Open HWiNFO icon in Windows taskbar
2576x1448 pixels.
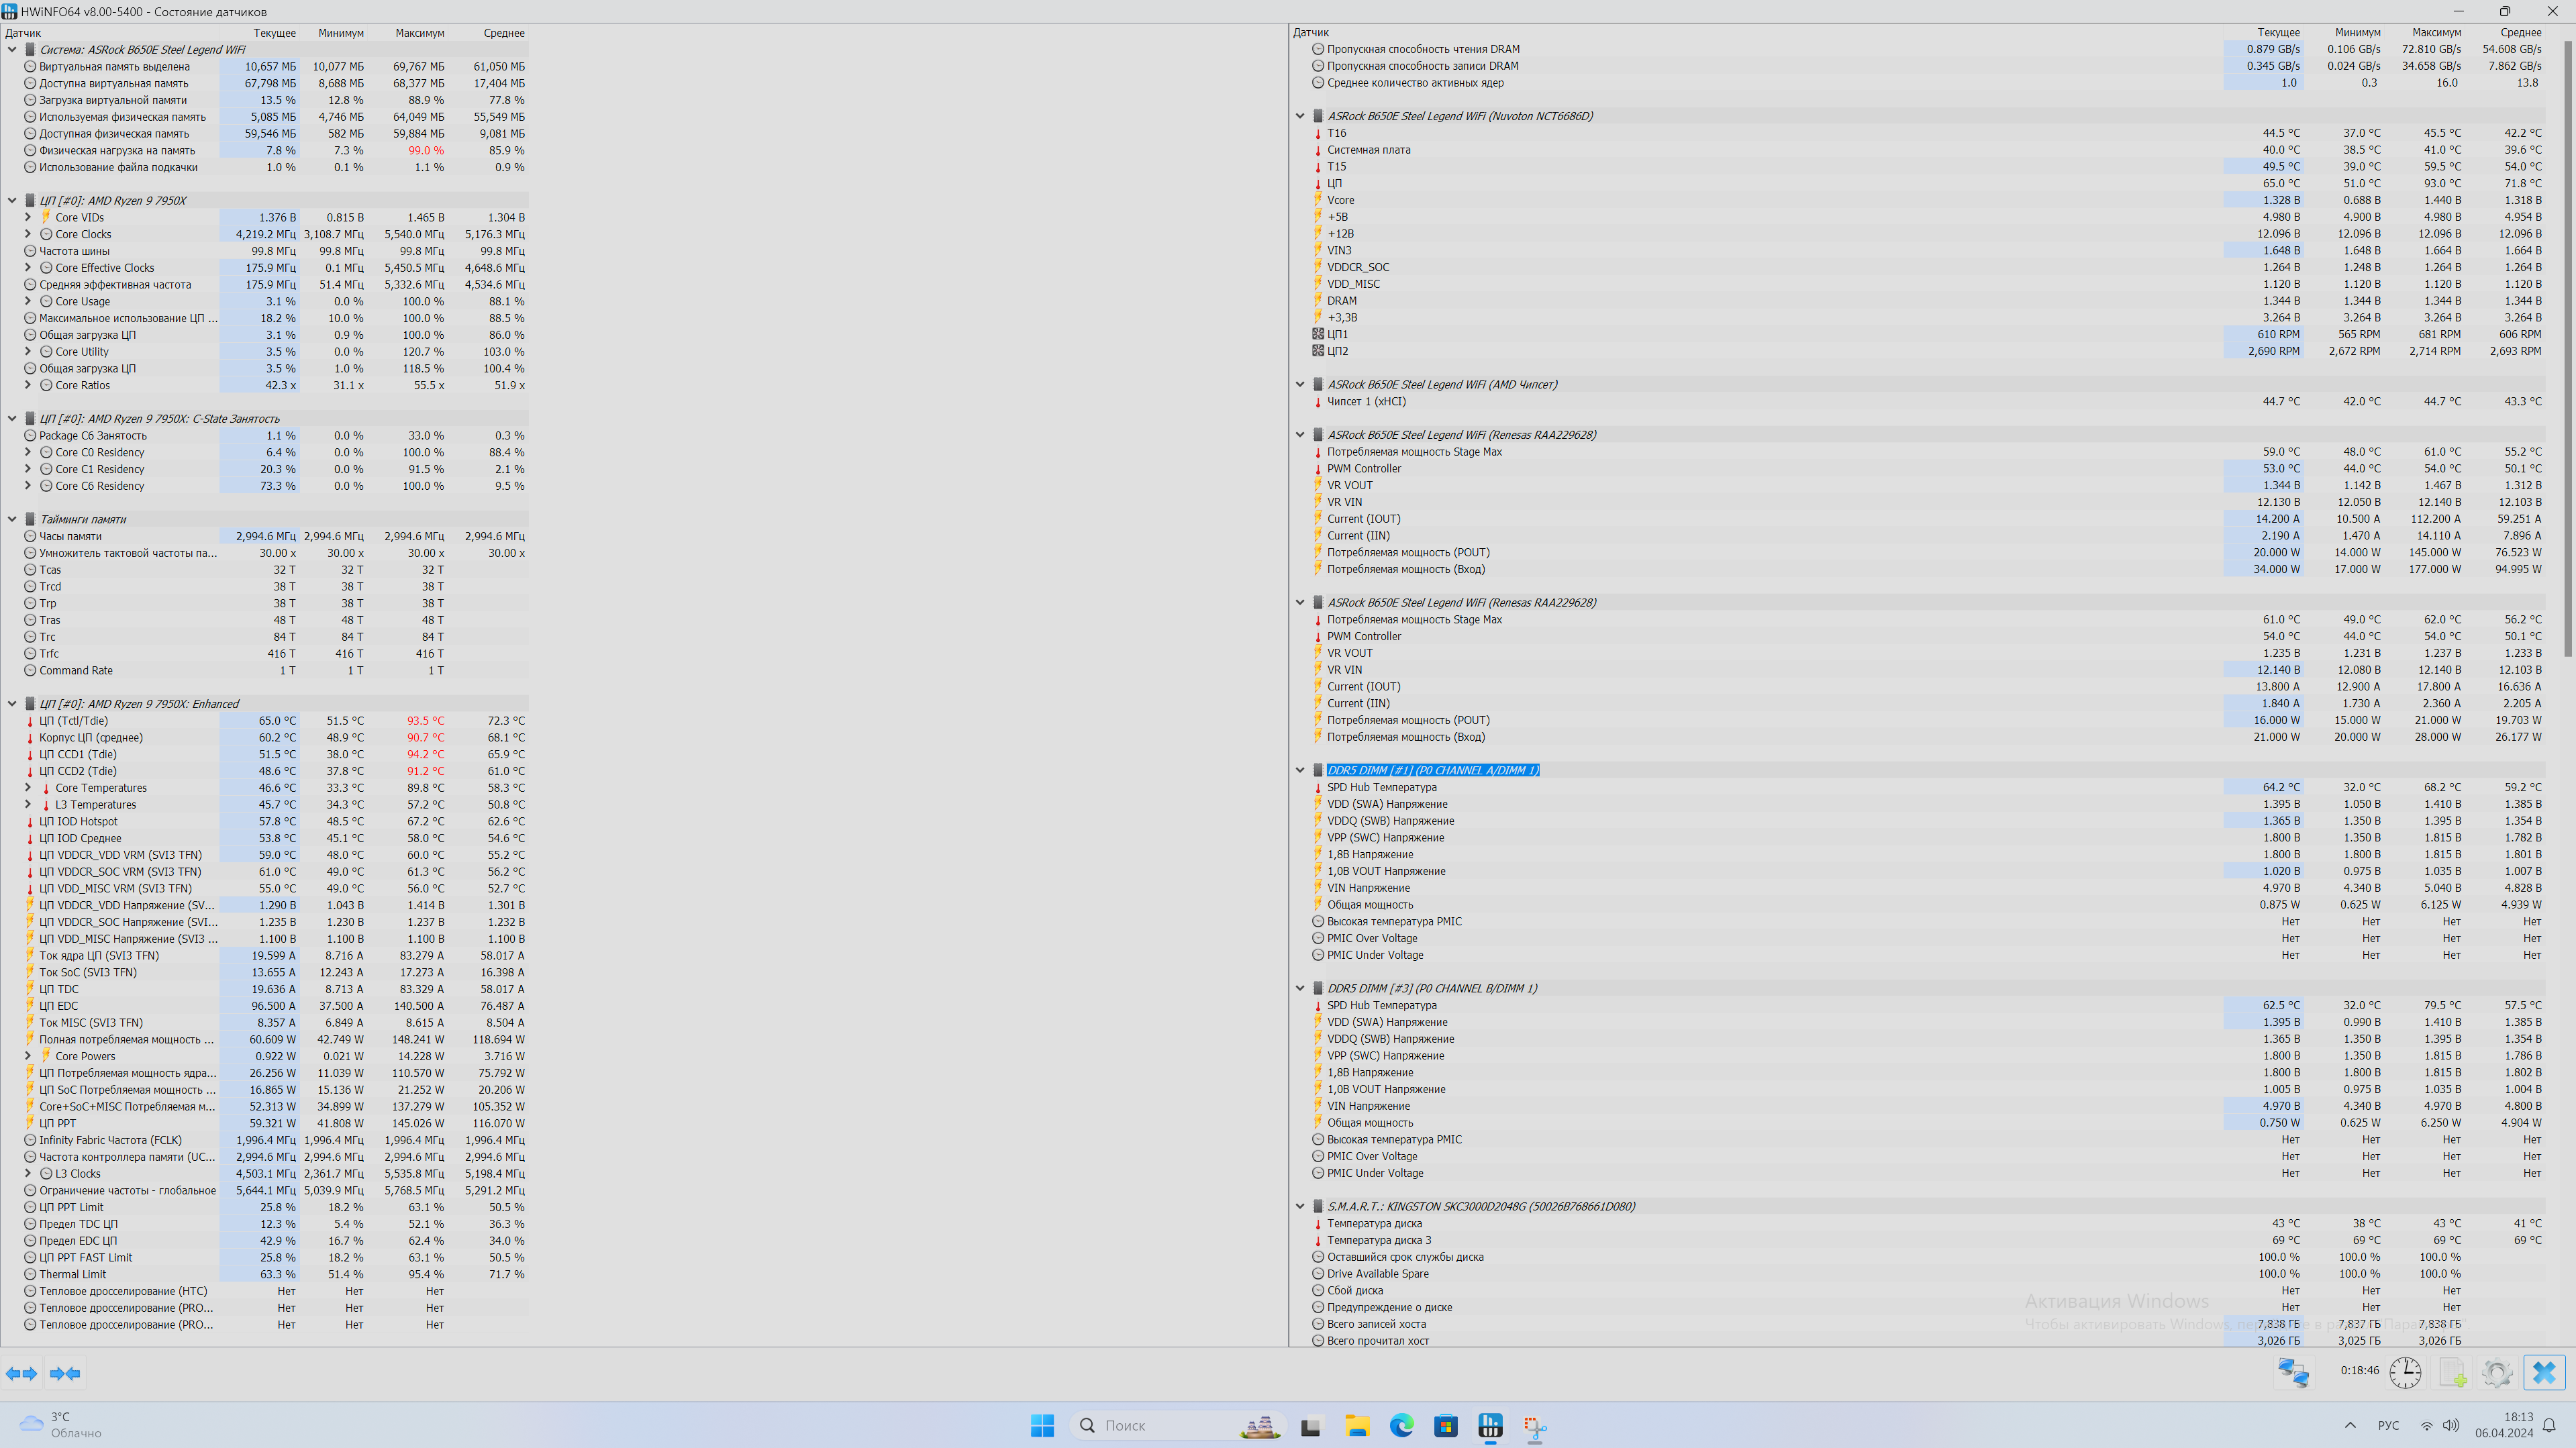pyautogui.click(x=1490, y=1425)
